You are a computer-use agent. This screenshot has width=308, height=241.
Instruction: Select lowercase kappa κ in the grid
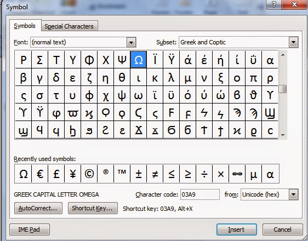point(155,77)
